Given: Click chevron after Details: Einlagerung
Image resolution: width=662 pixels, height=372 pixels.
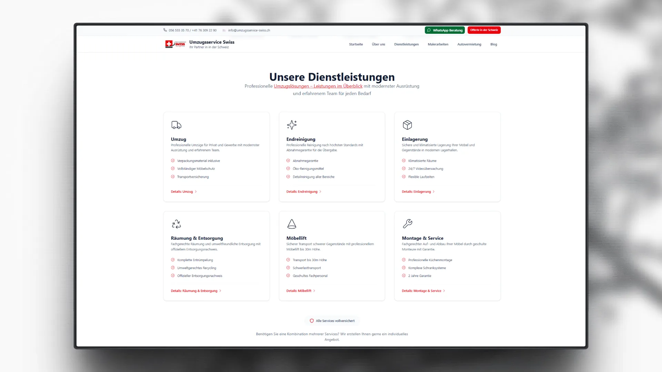Looking at the screenshot, I should [434, 192].
